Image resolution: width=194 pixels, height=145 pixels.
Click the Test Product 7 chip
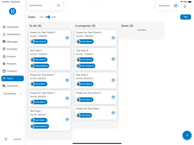coord(40,126)
